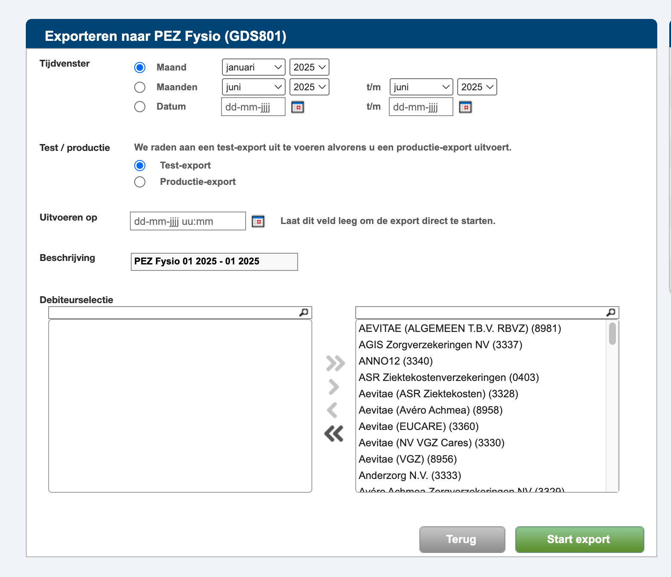Image resolution: width=671 pixels, height=577 pixels.
Task: Focus the Datum start date field
Action: tap(253, 107)
